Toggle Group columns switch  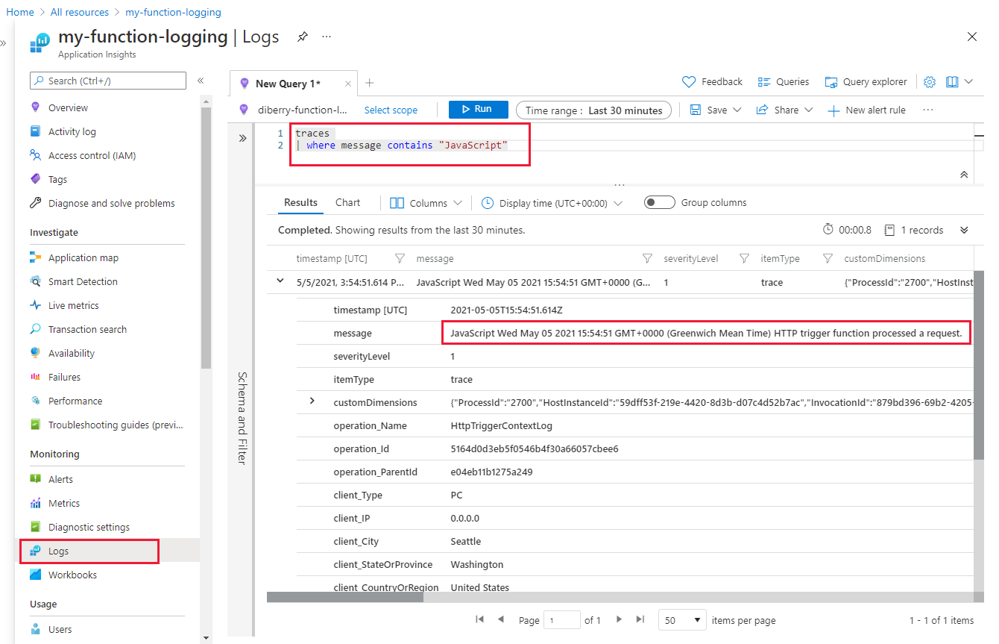(660, 202)
